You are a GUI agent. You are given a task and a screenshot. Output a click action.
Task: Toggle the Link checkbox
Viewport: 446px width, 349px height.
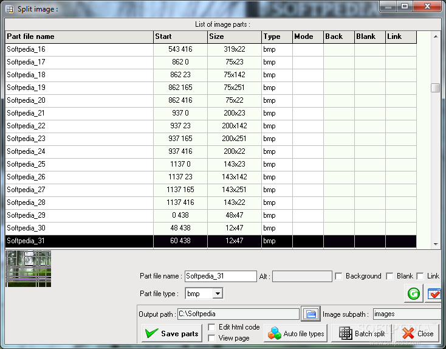[420, 276]
